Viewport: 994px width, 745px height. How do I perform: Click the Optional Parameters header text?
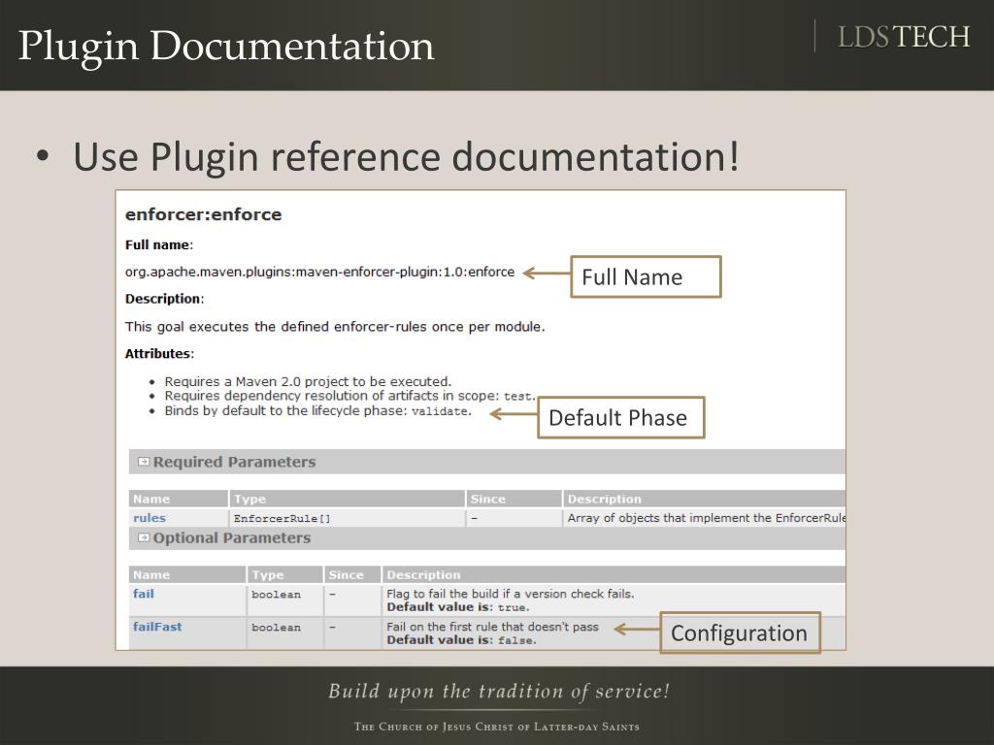coord(231,537)
